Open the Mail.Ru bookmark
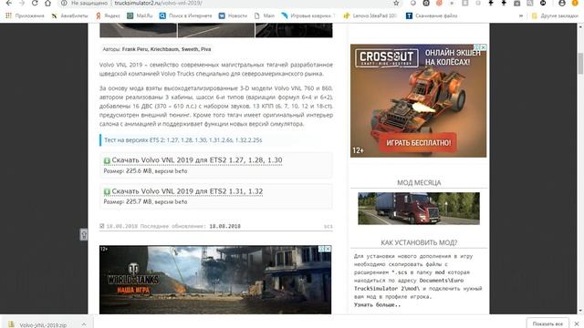The height and width of the screenshot is (328, 584). [x=140, y=15]
